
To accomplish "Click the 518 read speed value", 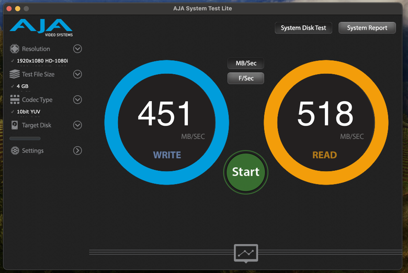I will click(325, 114).
